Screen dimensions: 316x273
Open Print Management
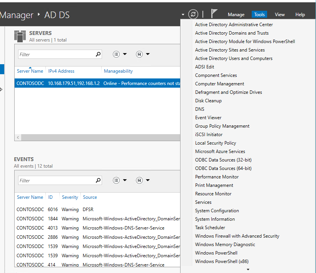[x=214, y=185]
